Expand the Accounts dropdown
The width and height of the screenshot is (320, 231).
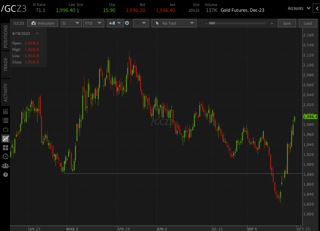click(299, 8)
